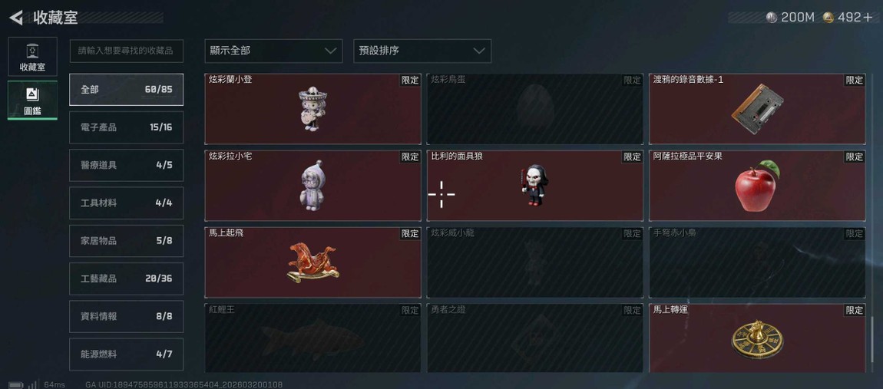Select the 電子產品 category tab
The height and width of the screenshot is (389, 883).
pyautogui.click(x=126, y=127)
